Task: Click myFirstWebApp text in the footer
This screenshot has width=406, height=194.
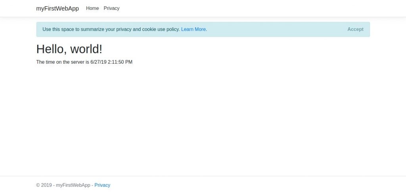Action: click(x=73, y=185)
